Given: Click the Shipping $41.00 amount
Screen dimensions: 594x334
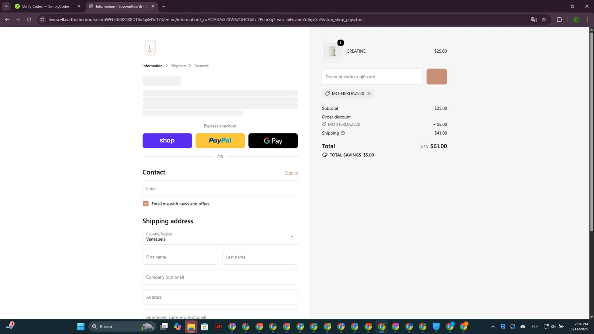Looking at the screenshot, I should (441, 133).
